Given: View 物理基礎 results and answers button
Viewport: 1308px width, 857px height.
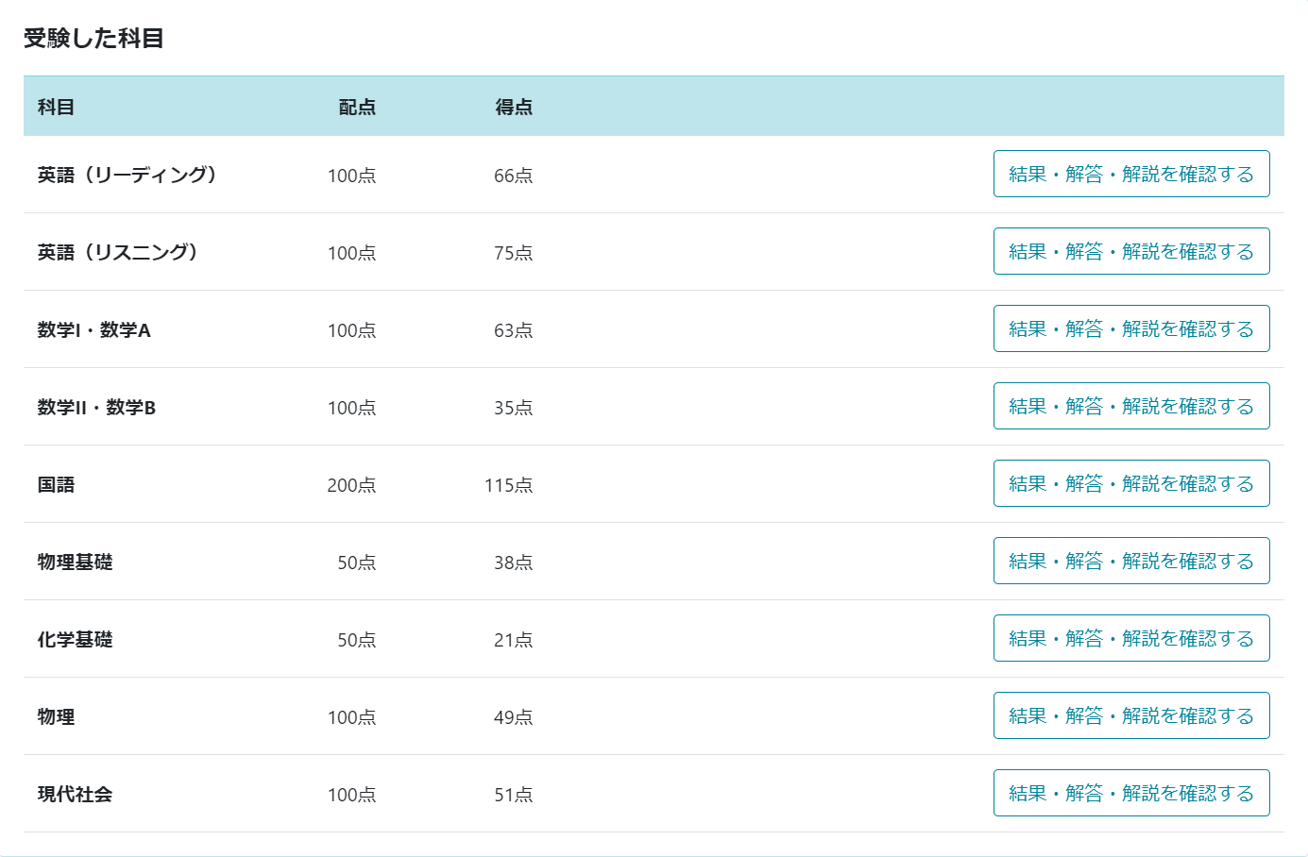Looking at the screenshot, I should point(1130,561).
